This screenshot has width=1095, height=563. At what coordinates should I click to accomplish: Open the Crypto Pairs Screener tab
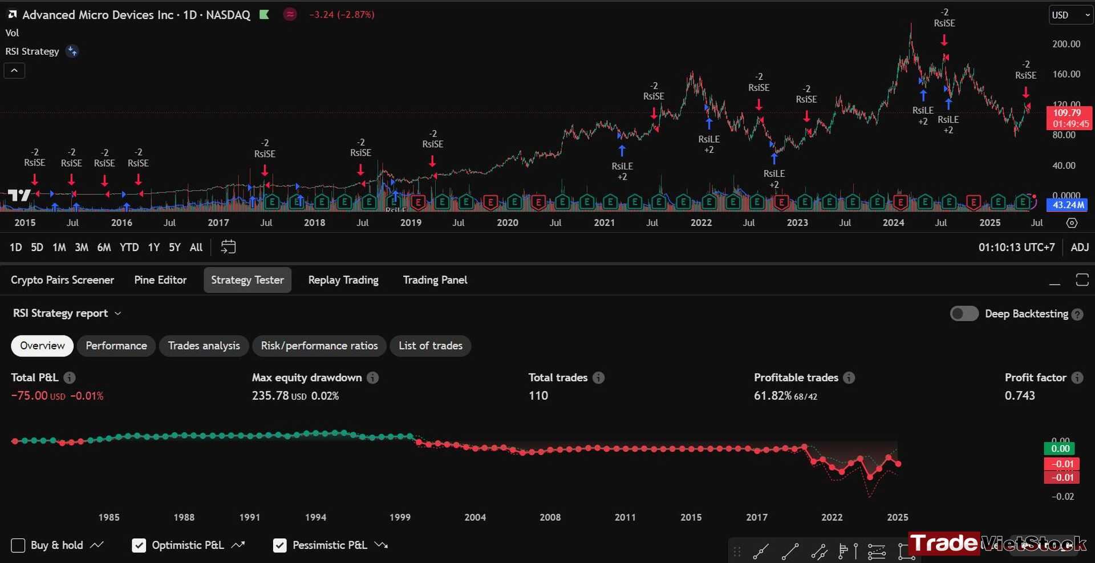63,280
